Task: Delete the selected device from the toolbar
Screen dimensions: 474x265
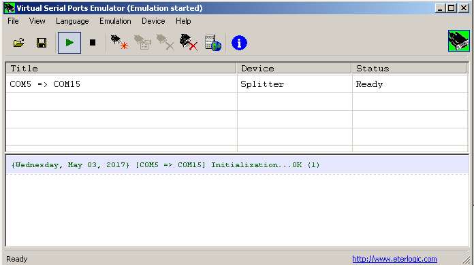Action: pos(165,42)
